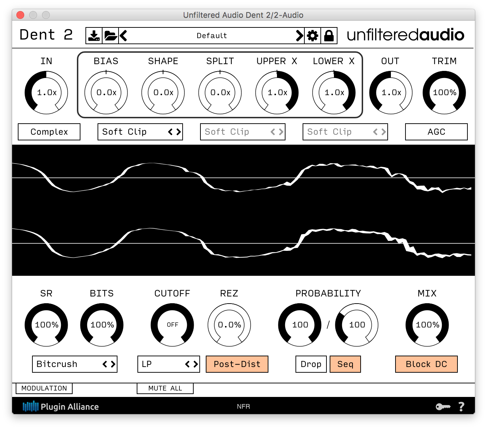
Task: Click the Plugin Alliance logo
Action: point(61,407)
